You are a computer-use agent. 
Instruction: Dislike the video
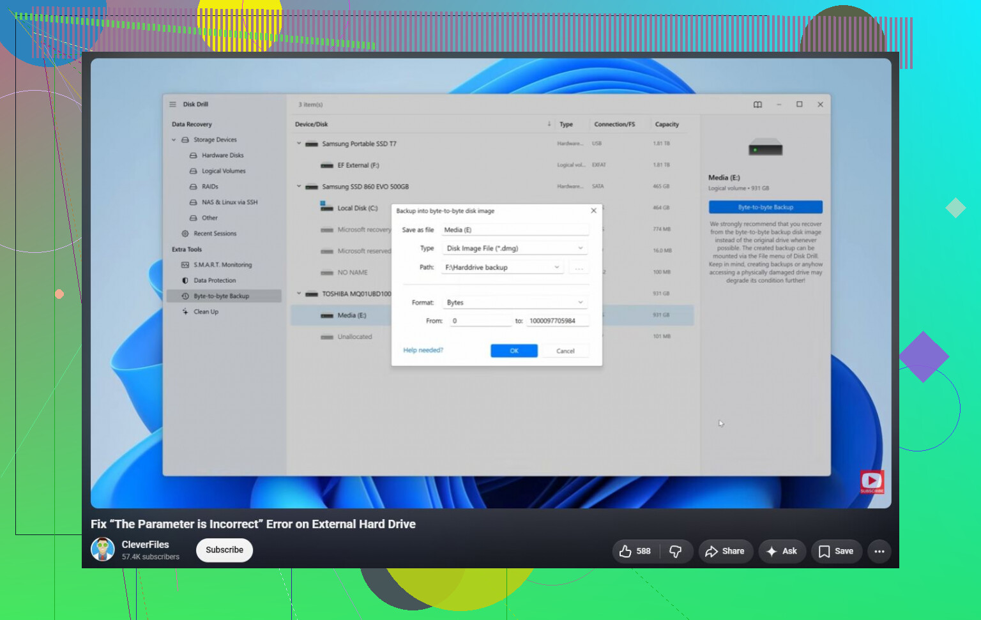click(x=676, y=551)
